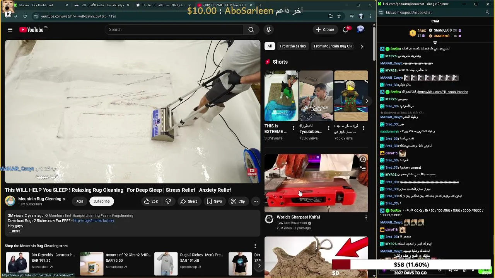Click the Create button

(x=325, y=29)
